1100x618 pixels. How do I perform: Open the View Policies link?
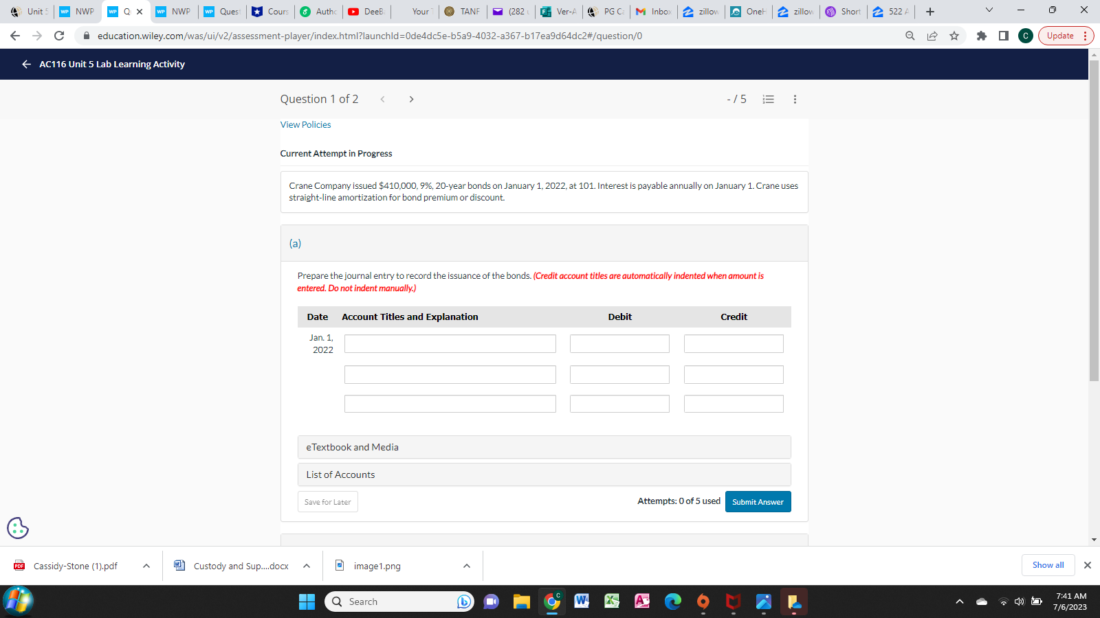305,124
